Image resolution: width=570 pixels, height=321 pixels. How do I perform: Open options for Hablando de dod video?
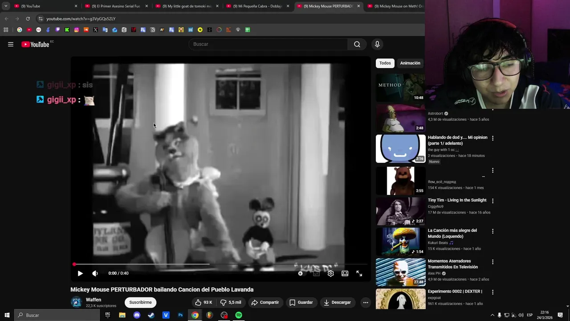(493, 138)
